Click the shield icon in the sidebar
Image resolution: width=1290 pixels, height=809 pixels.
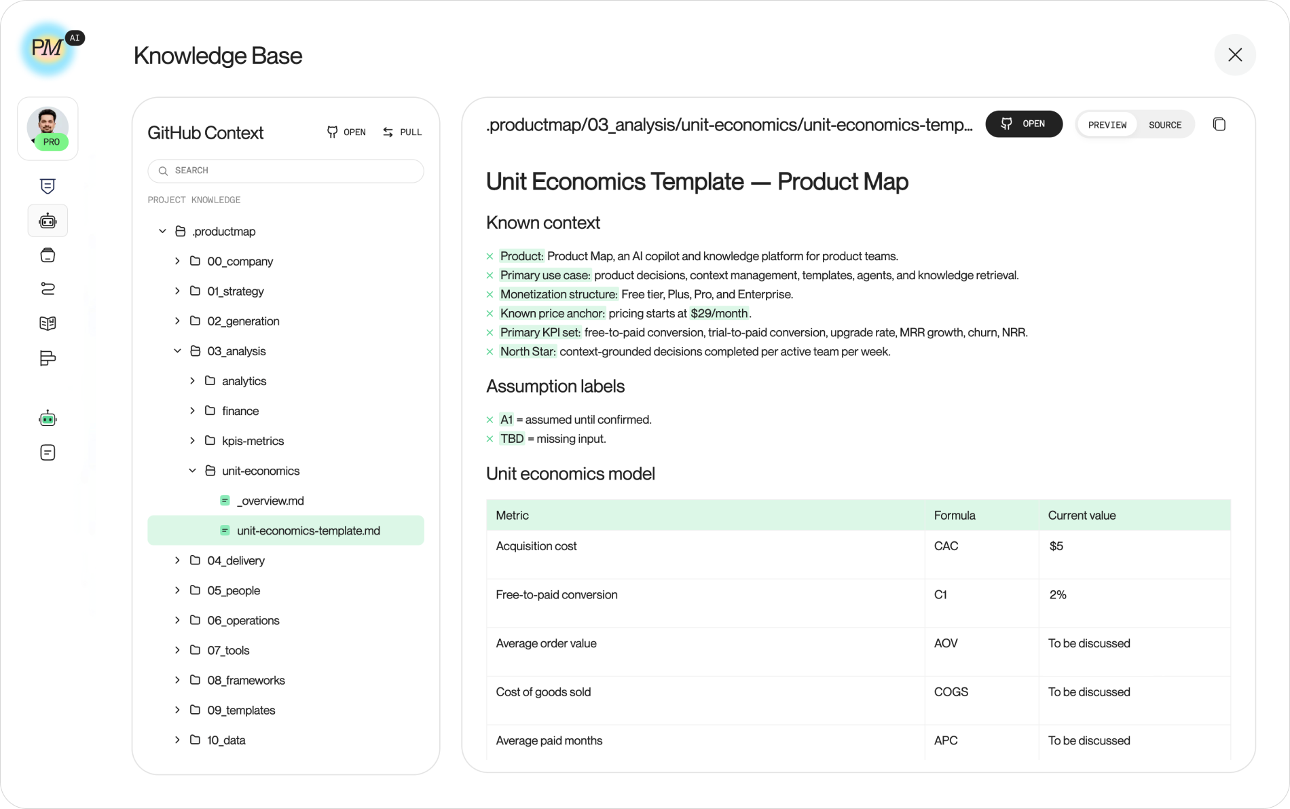pos(48,186)
